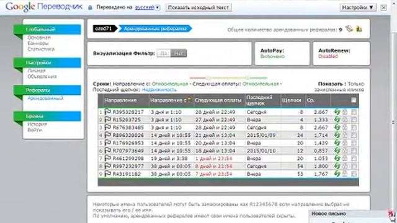Click the Относительная link after Направление с

pos(170,84)
